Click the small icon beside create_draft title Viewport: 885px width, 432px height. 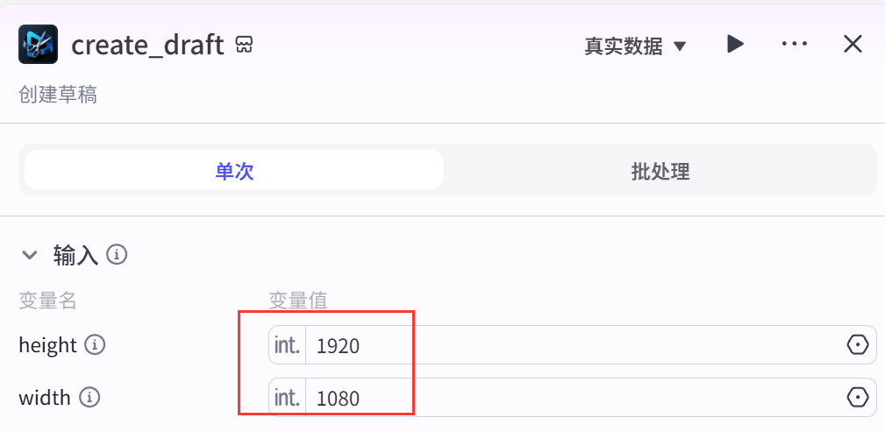(x=245, y=45)
